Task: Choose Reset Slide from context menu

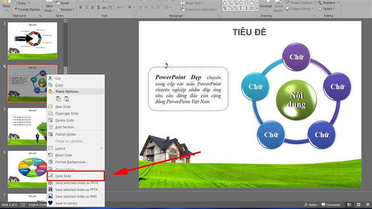Action: coord(76,155)
